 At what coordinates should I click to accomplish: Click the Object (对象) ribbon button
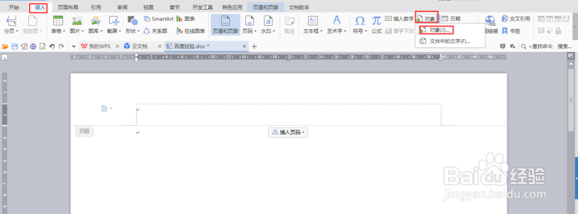click(427, 18)
